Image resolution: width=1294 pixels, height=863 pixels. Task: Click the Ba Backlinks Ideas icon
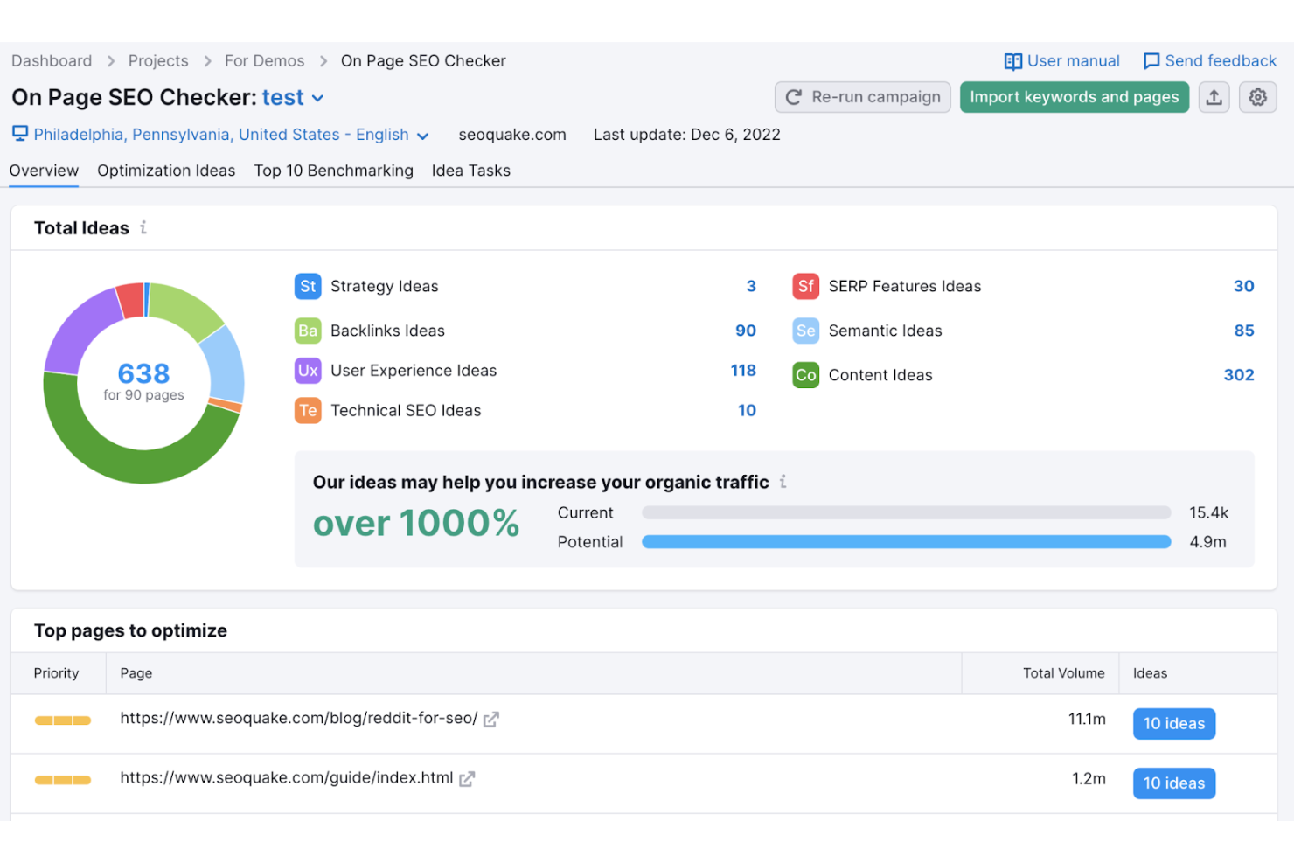click(x=308, y=331)
